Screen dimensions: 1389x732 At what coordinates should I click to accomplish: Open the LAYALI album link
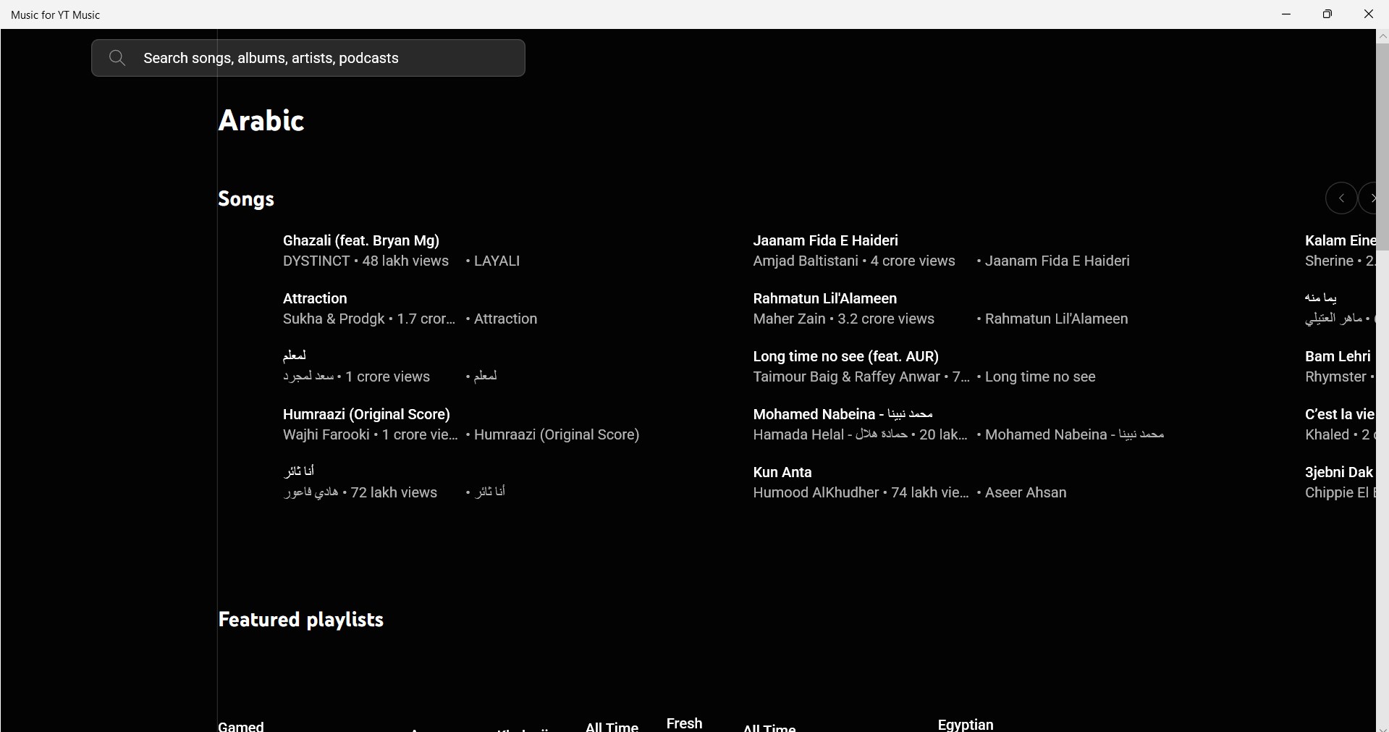point(497,261)
